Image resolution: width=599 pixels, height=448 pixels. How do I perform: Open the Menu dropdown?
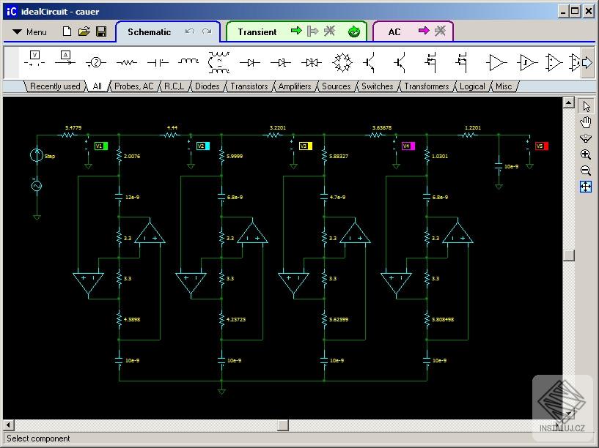pos(29,32)
